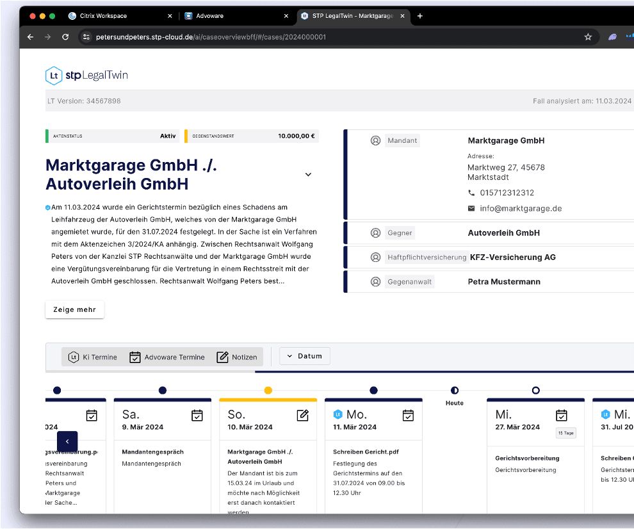The image size is (634, 529).
Task: Click the Mandantengespräch card title
Action: pos(153,452)
